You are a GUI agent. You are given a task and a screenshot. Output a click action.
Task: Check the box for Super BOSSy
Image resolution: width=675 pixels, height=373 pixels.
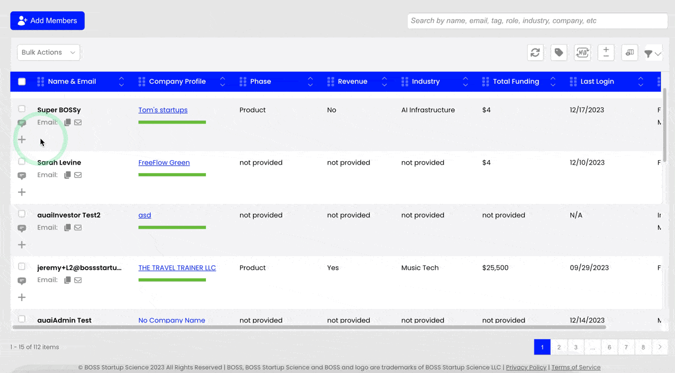coord(22,108)
